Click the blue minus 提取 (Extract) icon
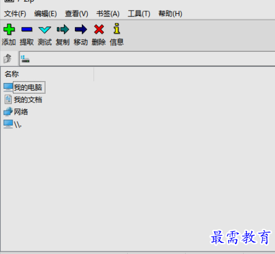This screenshot has width=275, height=254. click(x=27, y=29)
